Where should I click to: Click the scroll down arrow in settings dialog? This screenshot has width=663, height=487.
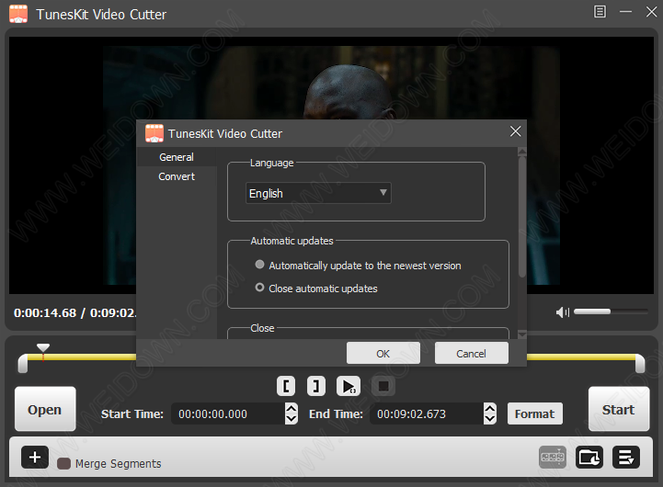click(522, 334)
